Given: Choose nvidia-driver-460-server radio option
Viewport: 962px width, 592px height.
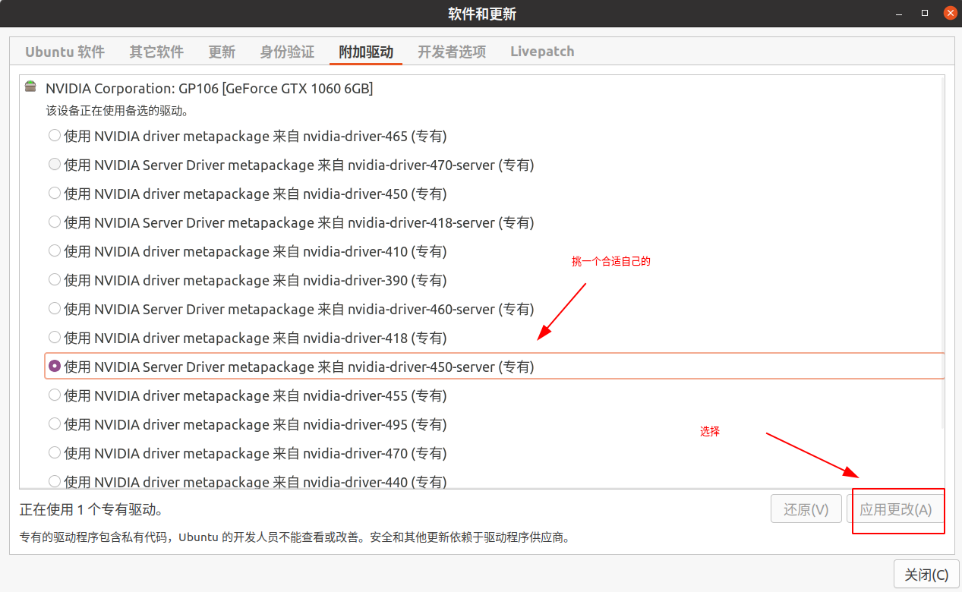Looking at the screenshot, I should pyautogui.click(x=55, y=308).
